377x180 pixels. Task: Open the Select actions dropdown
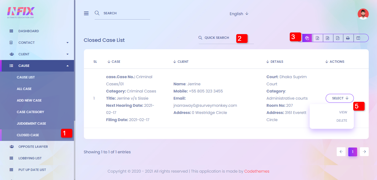coord(339,98)
